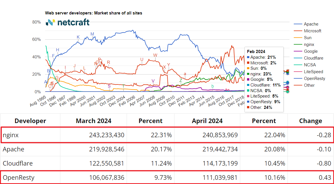Toggle the nginx series in the chart legend
Screen dimensions: 334x184
304,45
